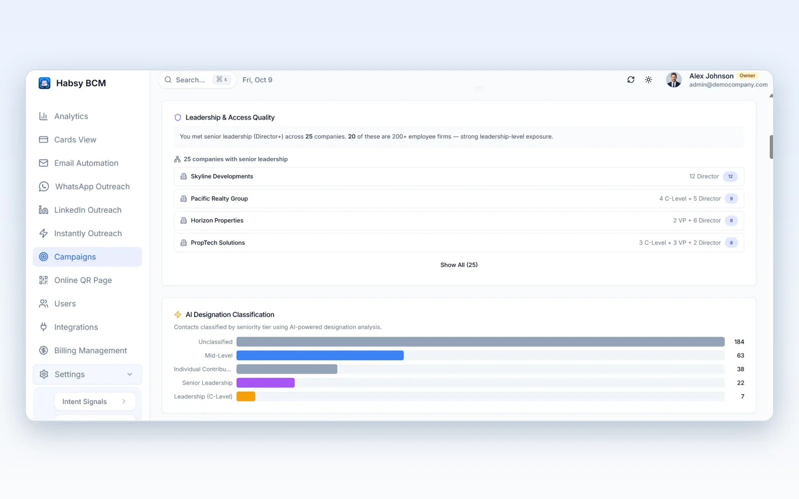Click the Habsy BCM logo icon
The height and width of the screenshot is (499, 799).
(44, 83)
